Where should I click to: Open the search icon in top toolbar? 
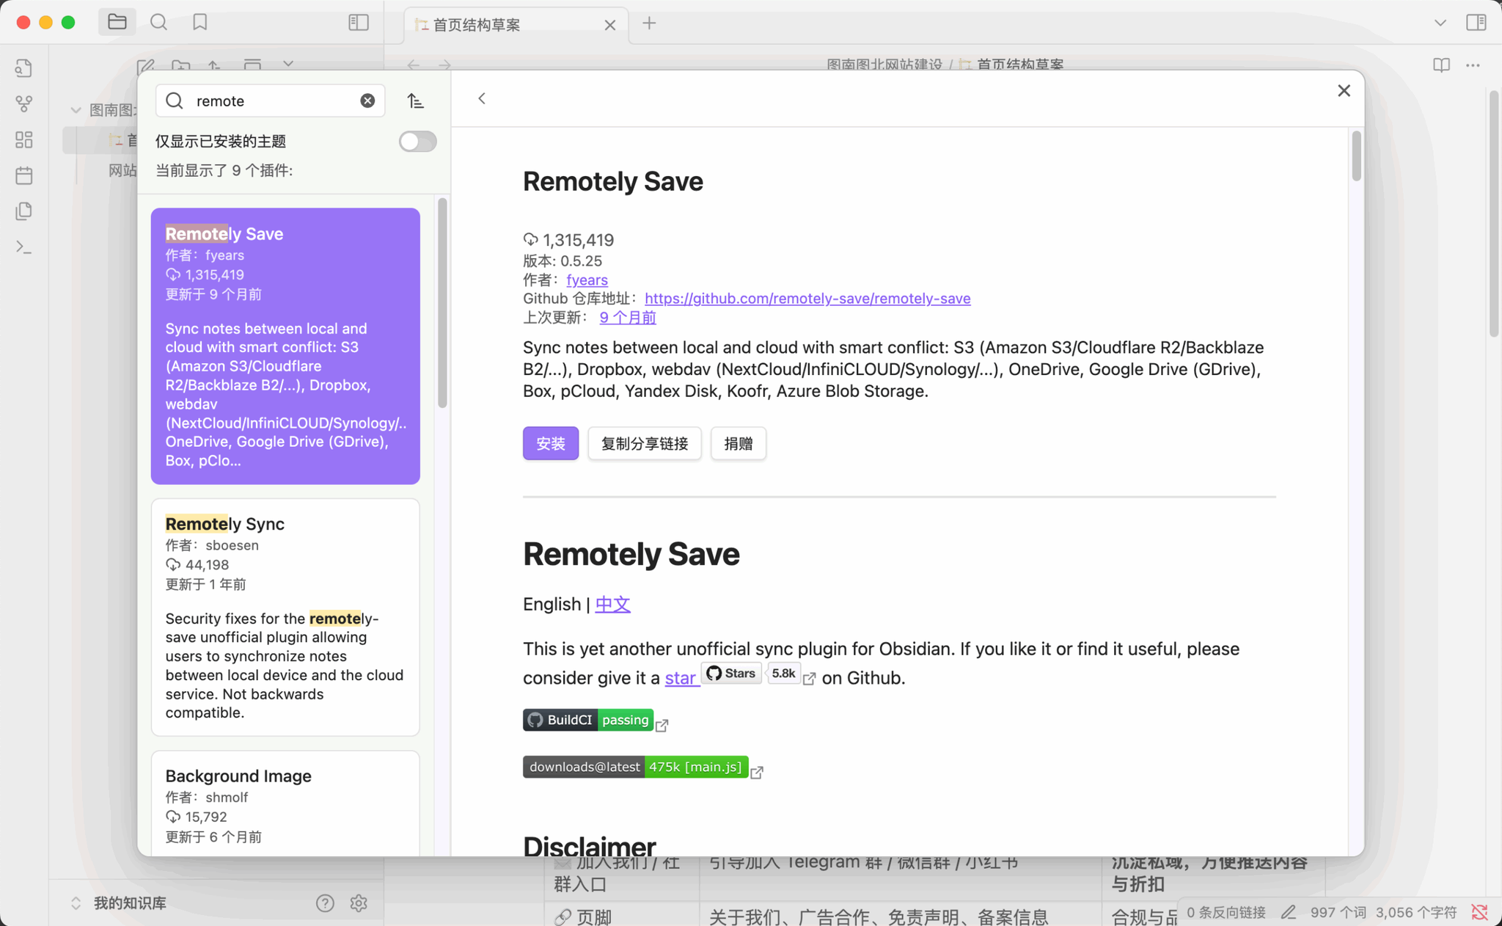(x=158, y=22)
